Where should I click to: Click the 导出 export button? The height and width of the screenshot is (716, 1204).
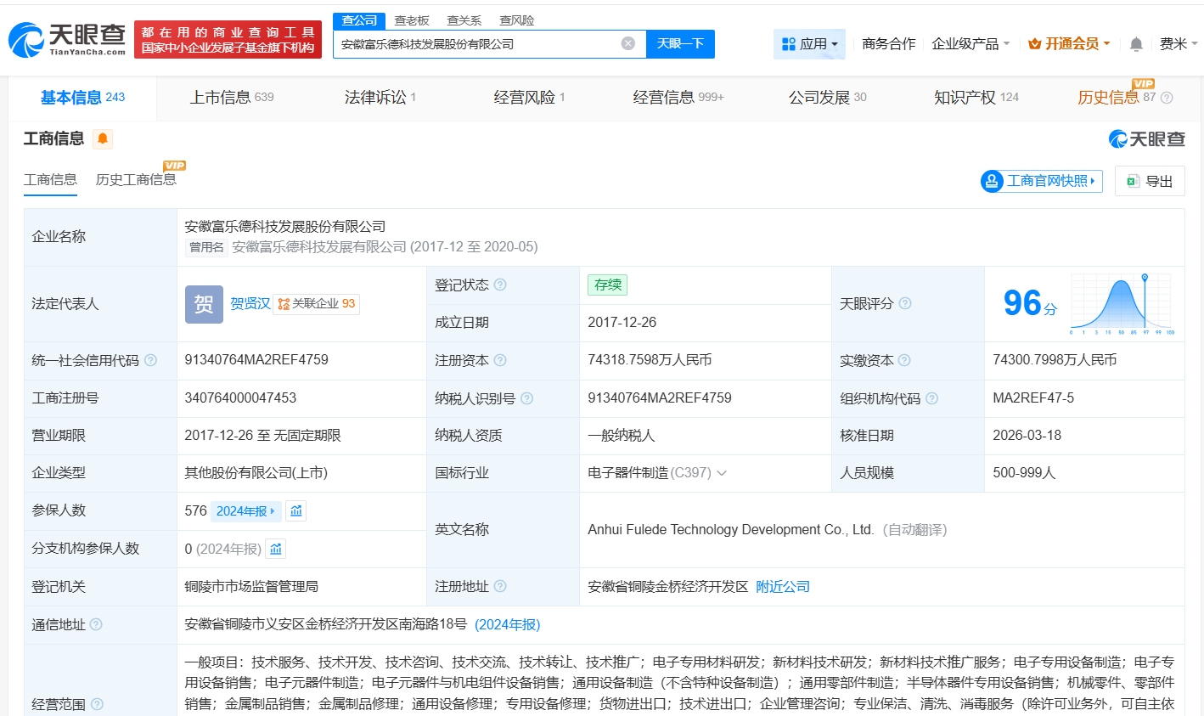pyautogui.click(x=1149, y=181)
